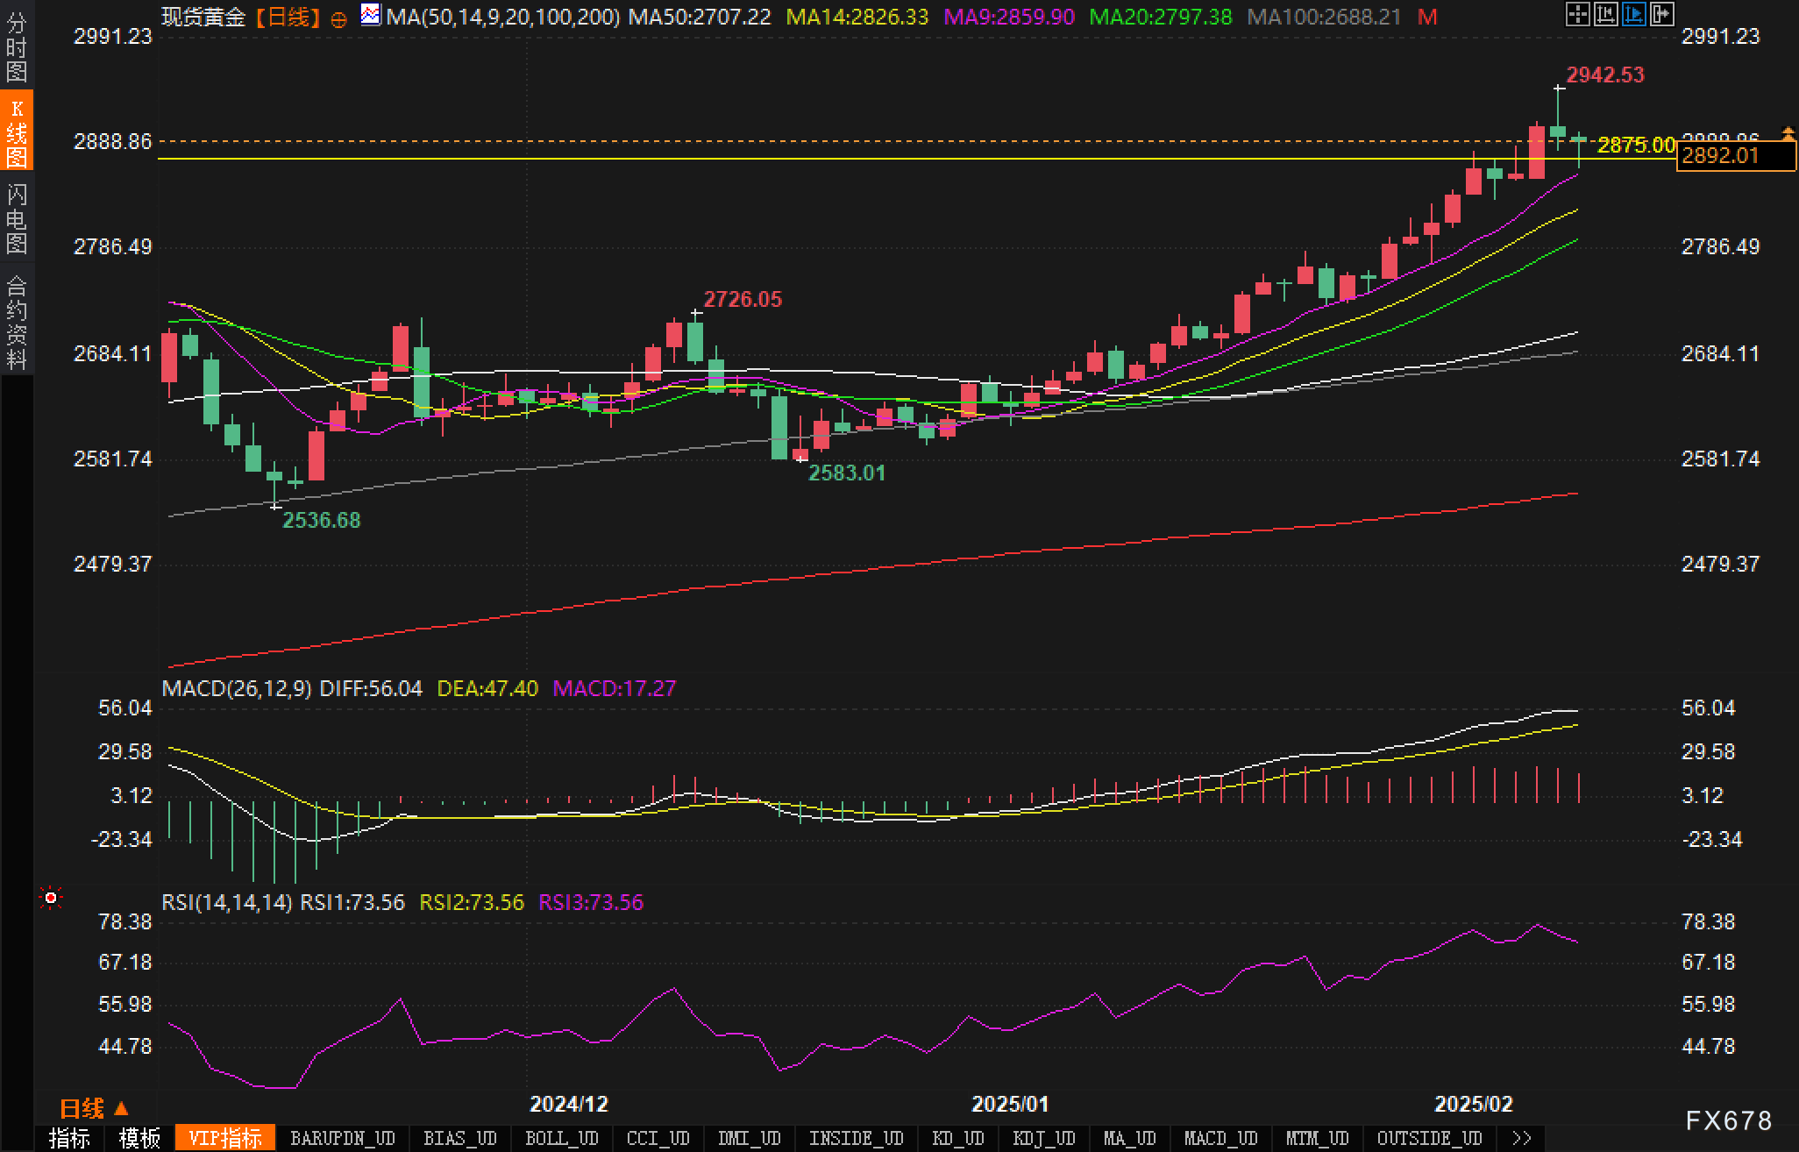Screen dimensions: 1799x1152
Task: Select MACD_UD indicator
Action: (x=1220, y=1138)
